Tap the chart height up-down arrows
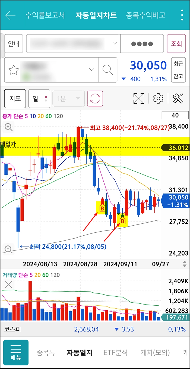The image size is (190, 369). (x=185, y=264)
